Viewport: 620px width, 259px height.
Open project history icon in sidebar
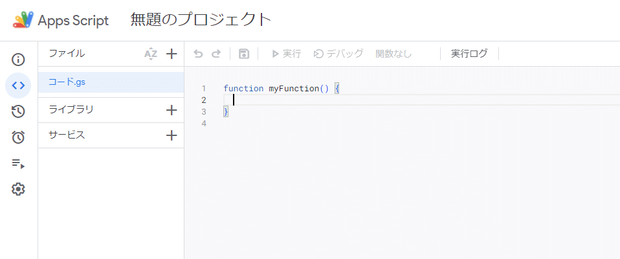click(x=18, y=111)
